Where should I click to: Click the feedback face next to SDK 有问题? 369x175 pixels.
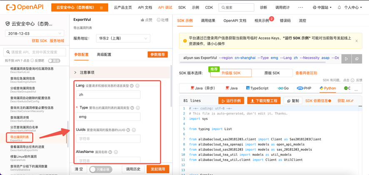tap(352, 80)
